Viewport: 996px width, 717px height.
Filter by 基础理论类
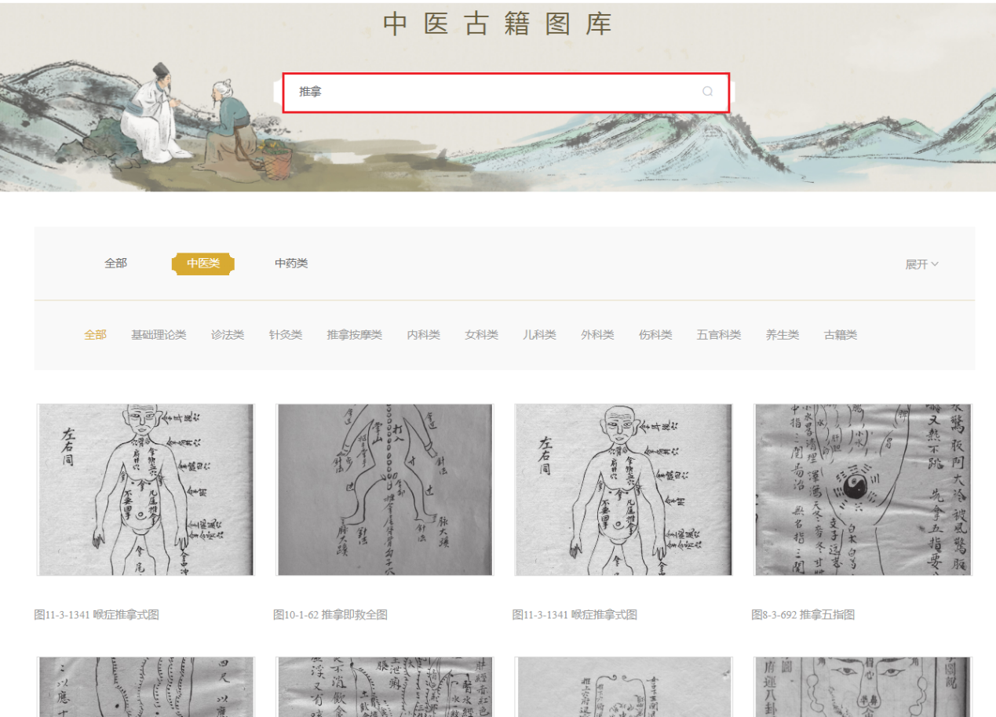(159, 335)
